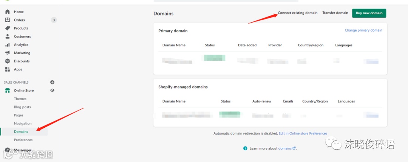
Task: Click the Products tag icon
Action: pyautogui.click(x=8, y=28)
